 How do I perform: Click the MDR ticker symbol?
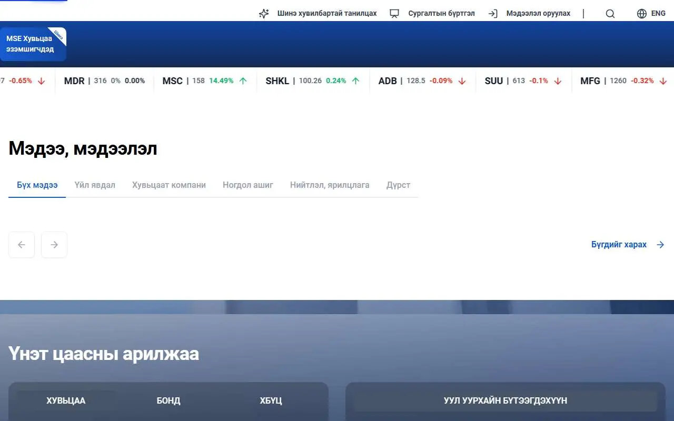[x=74, y=81]
